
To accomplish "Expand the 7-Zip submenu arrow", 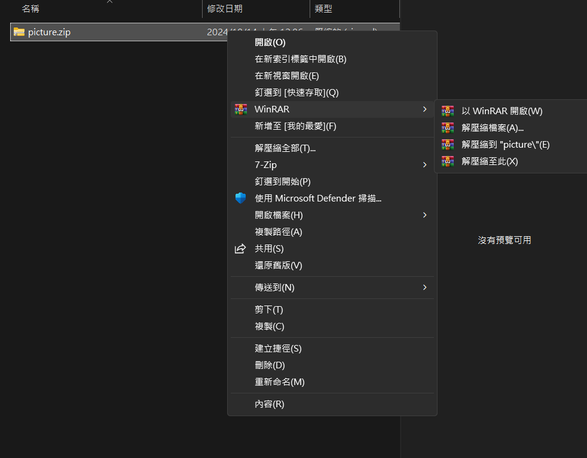I will (x=424, y=164).
